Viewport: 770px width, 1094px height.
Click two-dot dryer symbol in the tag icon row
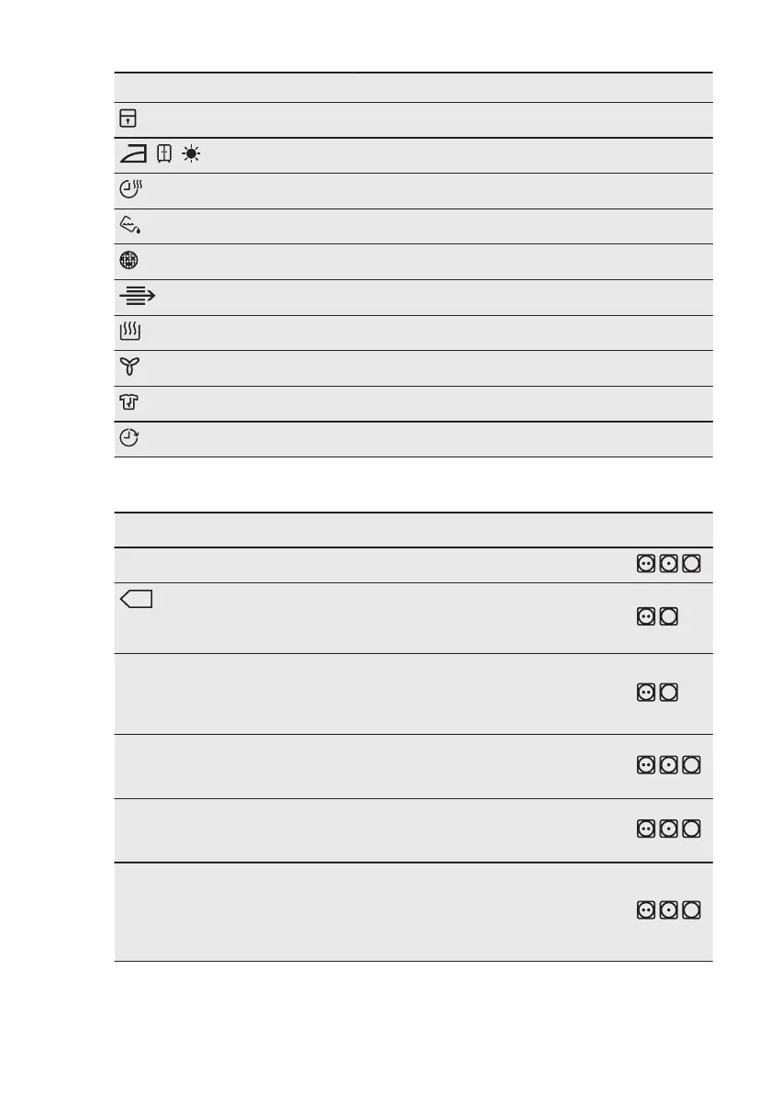click(x=645, y=617)
